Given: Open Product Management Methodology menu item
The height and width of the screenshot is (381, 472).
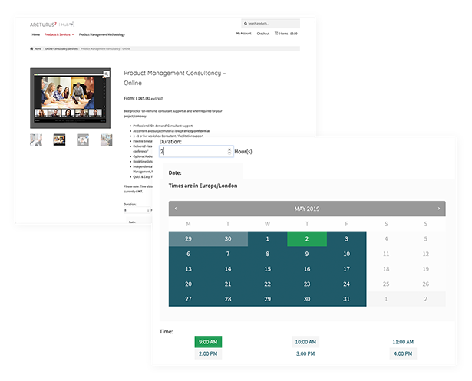Looking at the screenshot, I should 101,34.
